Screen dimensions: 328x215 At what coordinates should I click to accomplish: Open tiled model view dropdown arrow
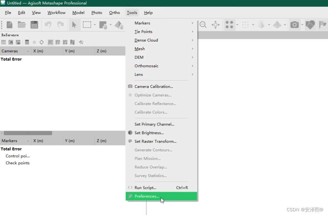coord(285,25)
